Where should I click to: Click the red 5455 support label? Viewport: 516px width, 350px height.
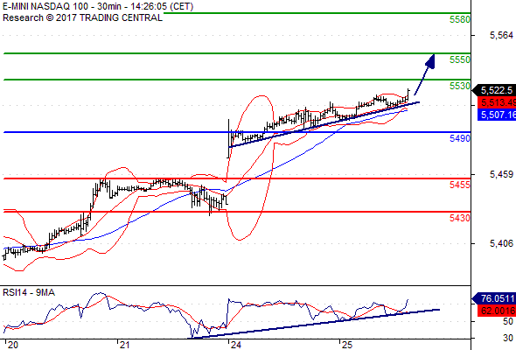click(460, 185)
